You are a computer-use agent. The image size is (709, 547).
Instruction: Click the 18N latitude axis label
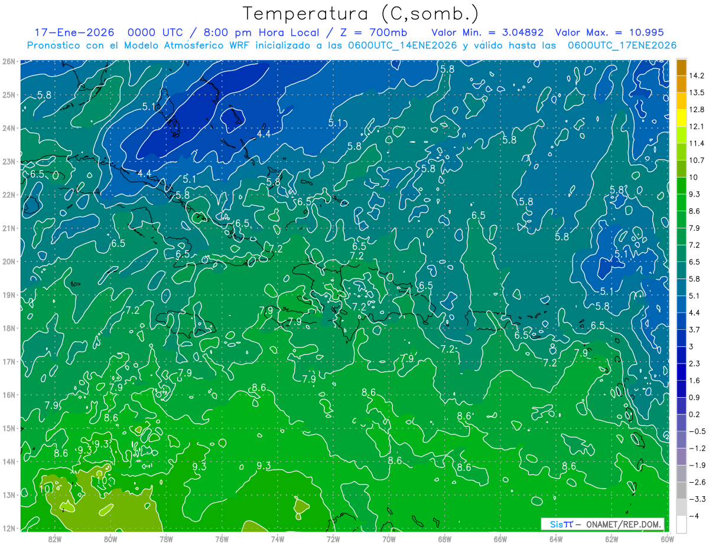(x=9, y=328)
